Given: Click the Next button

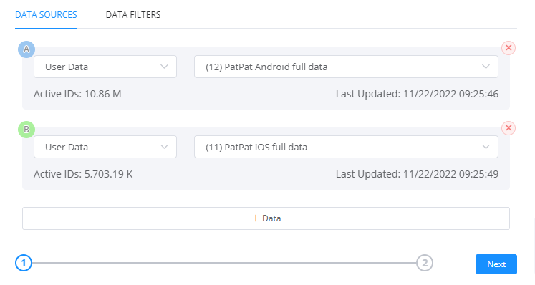Looking at the screenshot, I should 496,264.
